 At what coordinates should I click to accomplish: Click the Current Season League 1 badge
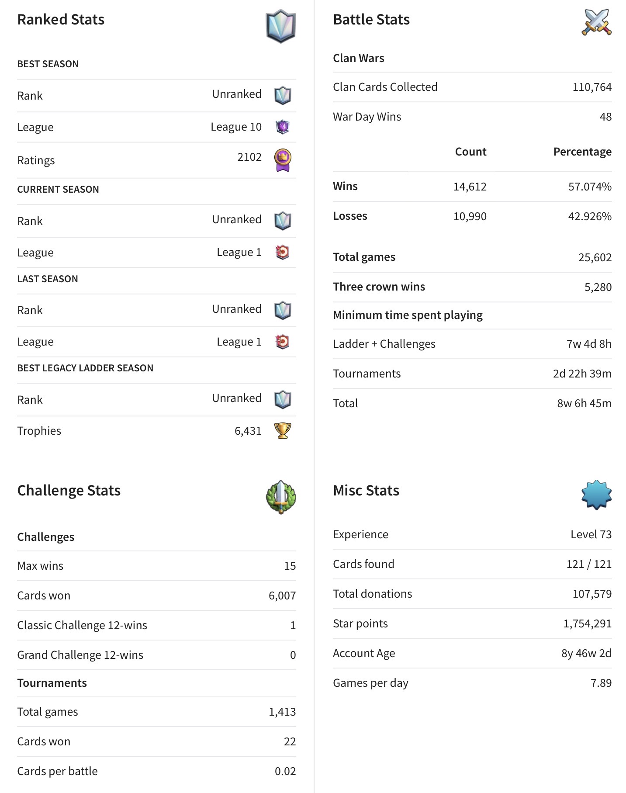coord(283,252)
